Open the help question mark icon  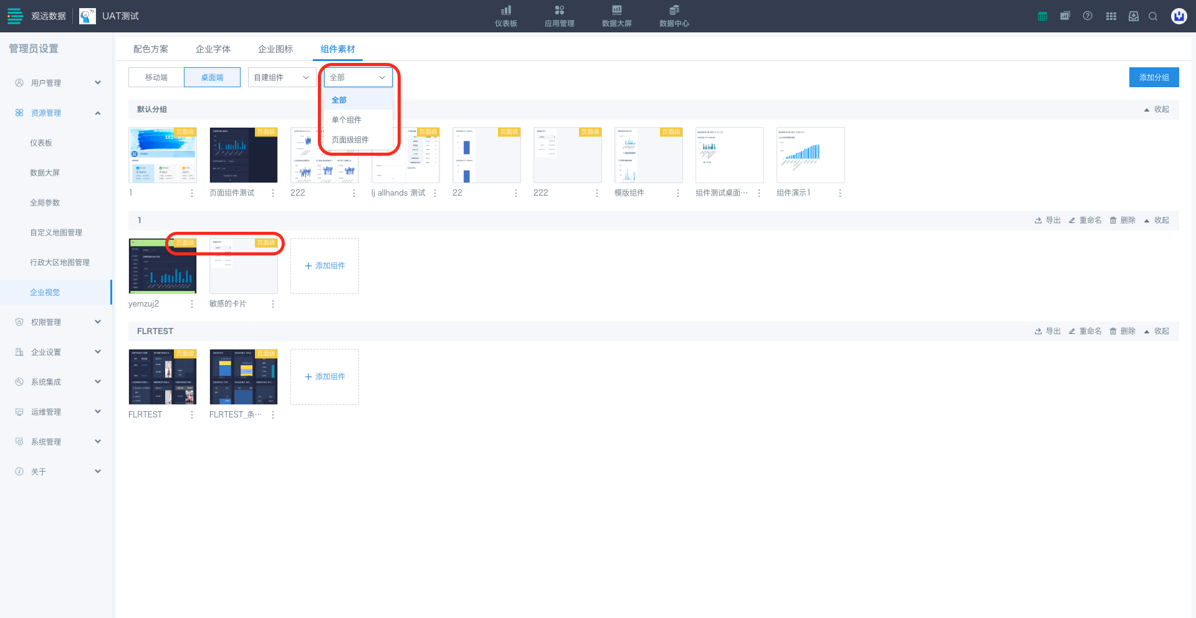(x=1088, y=16)
